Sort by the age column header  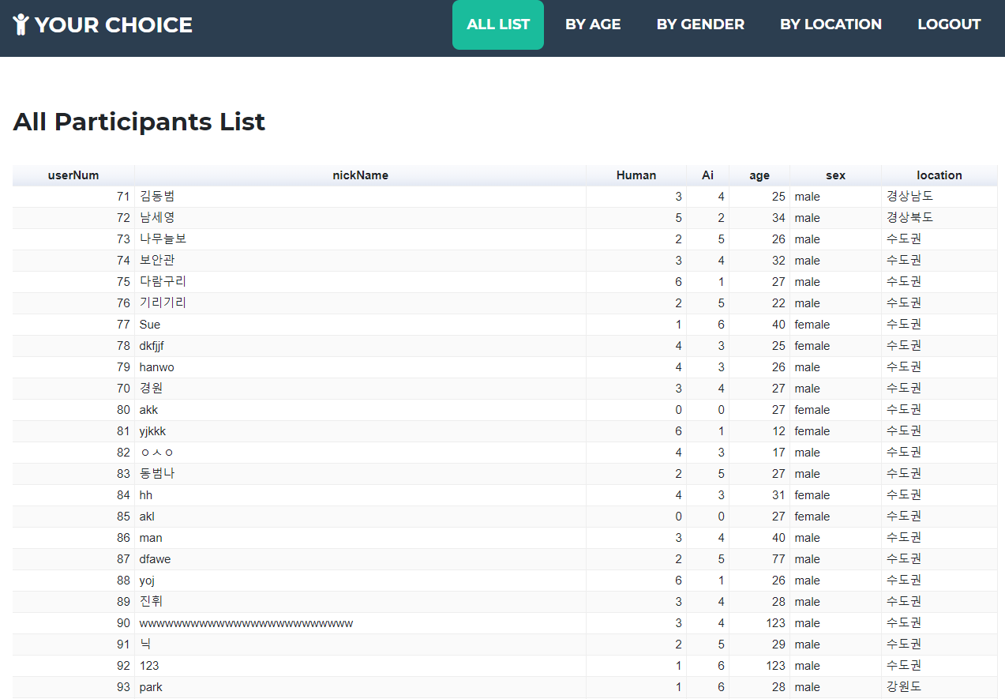click(759, 175)
